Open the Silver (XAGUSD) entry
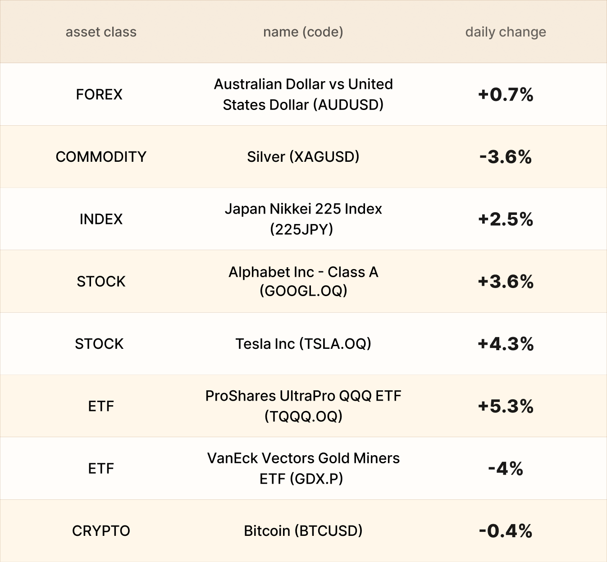The width and height of the screenshot is (607, 562). point(303,156)
